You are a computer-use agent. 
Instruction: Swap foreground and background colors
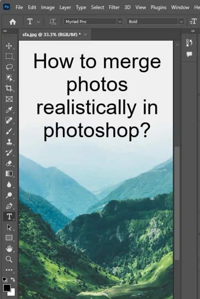(13, 279)
